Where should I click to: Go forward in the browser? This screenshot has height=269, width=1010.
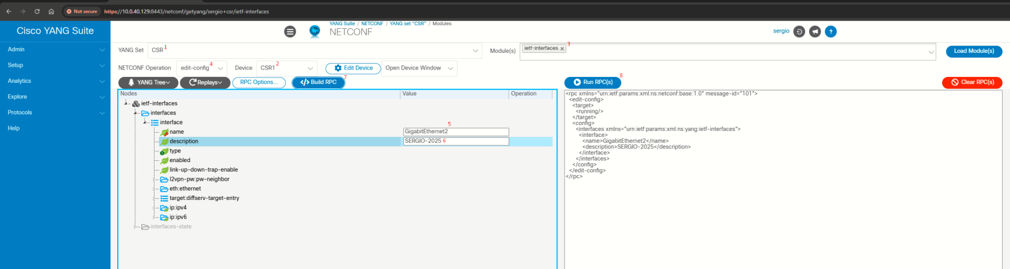click(x=23, y=11)
